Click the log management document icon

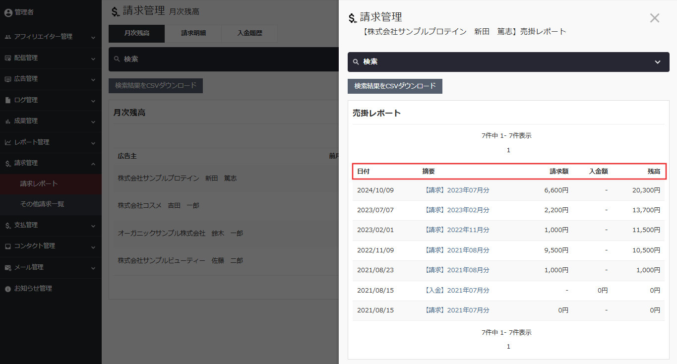8,100
